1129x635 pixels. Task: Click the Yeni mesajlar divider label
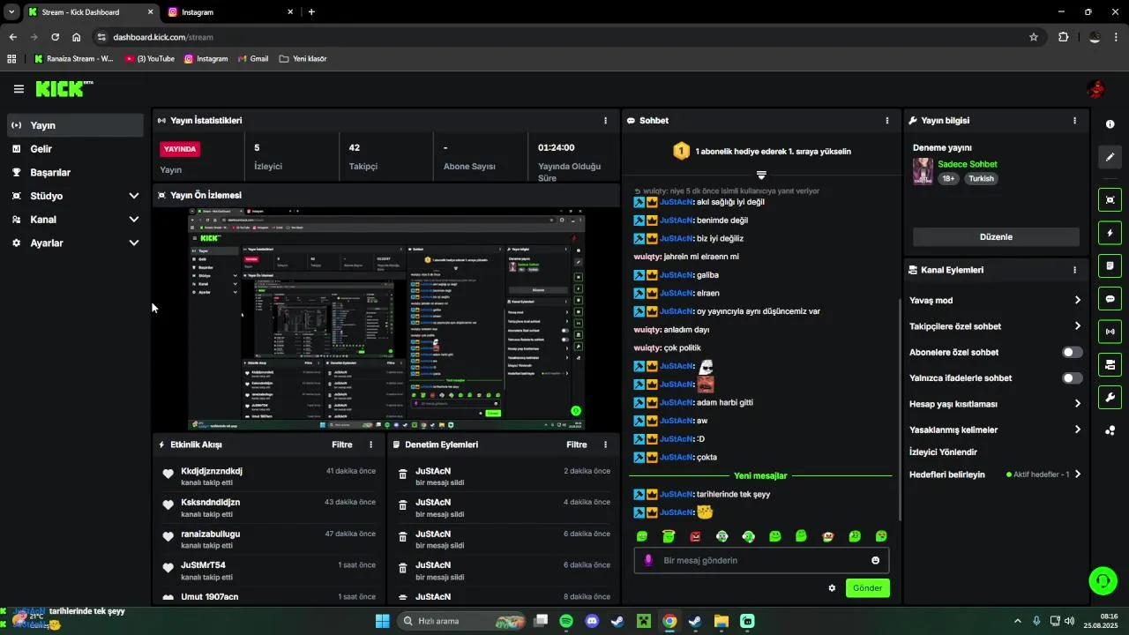click(x=760, y=475)
